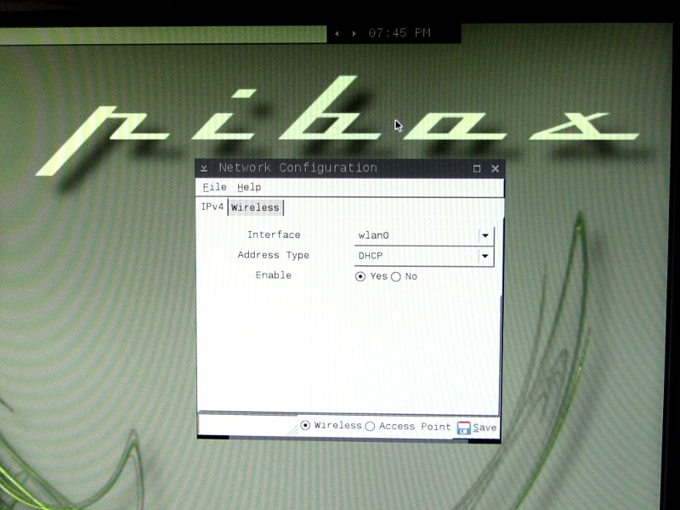Switch to the IPv4 tab
This screenshot has height=510, width=680.
point(212,207)
